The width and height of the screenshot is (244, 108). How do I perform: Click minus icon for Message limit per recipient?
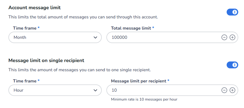pyautogui.click(x=224, y=90)
